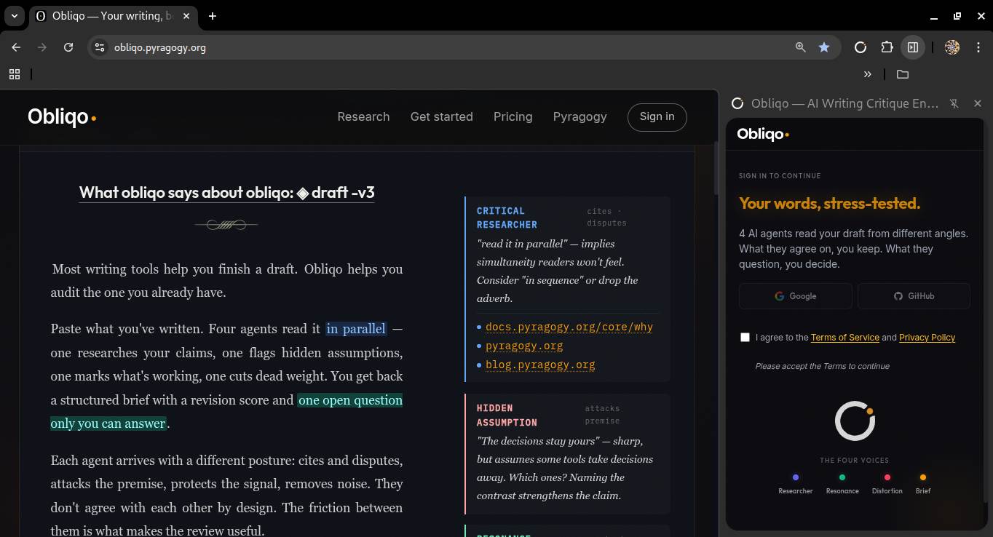
Task: Select the Obliqo browser tab
Action: [x=114, y=16]
